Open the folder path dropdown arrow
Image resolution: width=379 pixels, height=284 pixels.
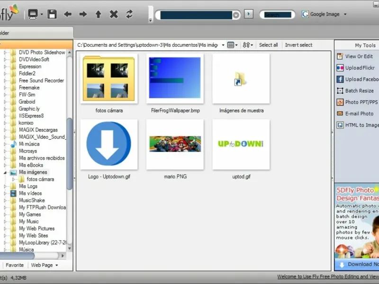coord(223,45)
